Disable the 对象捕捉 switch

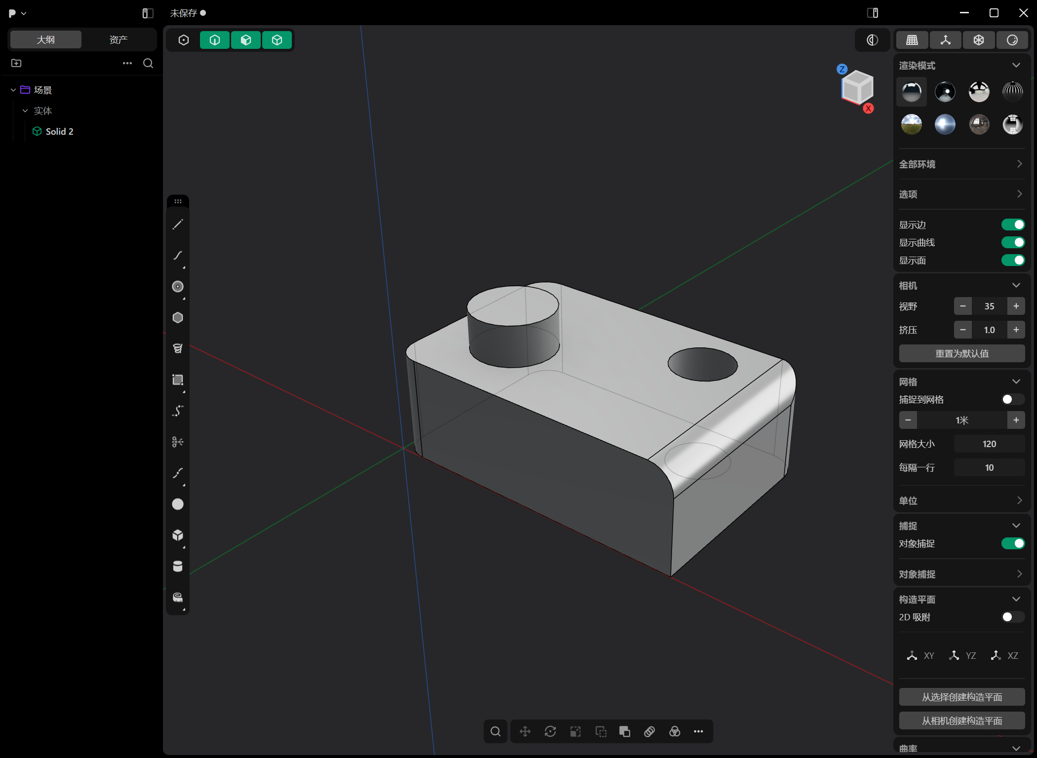pyautogui.click(x=1013, y=544)
